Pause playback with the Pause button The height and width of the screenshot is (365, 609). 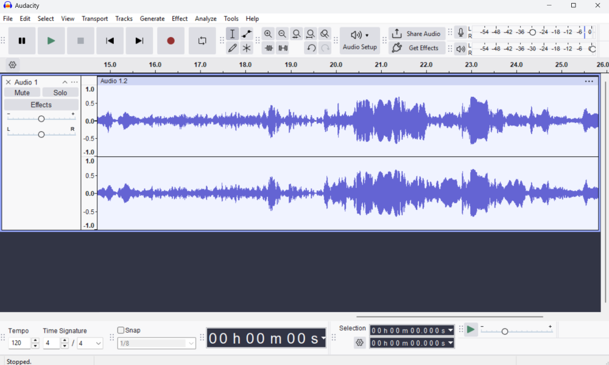(22, 41)
